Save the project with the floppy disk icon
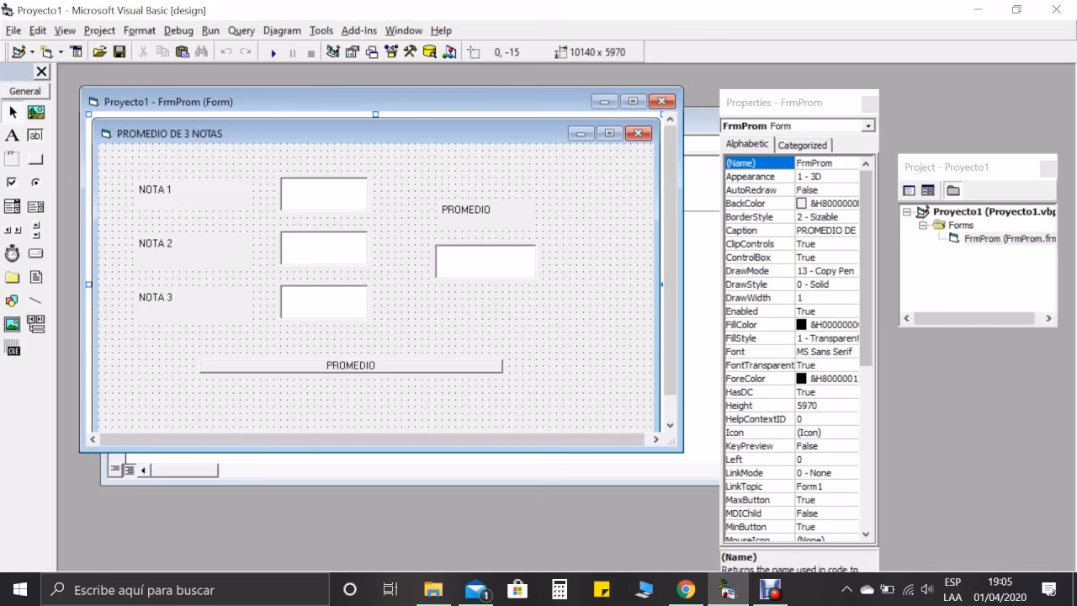Image resolution: width=1077 pixels, height=606 pixels. pos(119,52)
